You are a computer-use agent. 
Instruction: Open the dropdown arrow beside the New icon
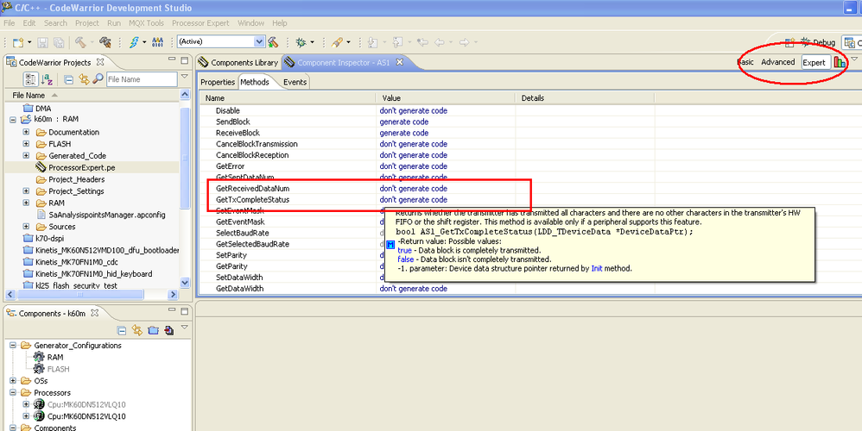(x=29, y=42)
